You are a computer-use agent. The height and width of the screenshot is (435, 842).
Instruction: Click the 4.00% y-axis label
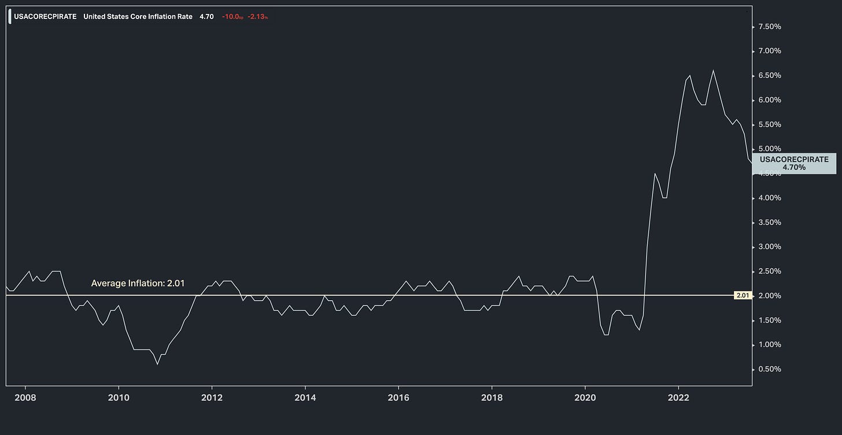point(769,198)
